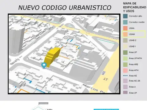
Task: Click the Área AE 26 swatch
Action: pos(125,81)
